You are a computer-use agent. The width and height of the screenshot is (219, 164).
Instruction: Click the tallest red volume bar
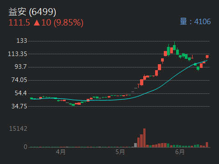(x=144, y=138)
